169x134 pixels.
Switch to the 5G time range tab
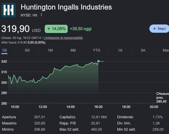click(x=27, y=50)
